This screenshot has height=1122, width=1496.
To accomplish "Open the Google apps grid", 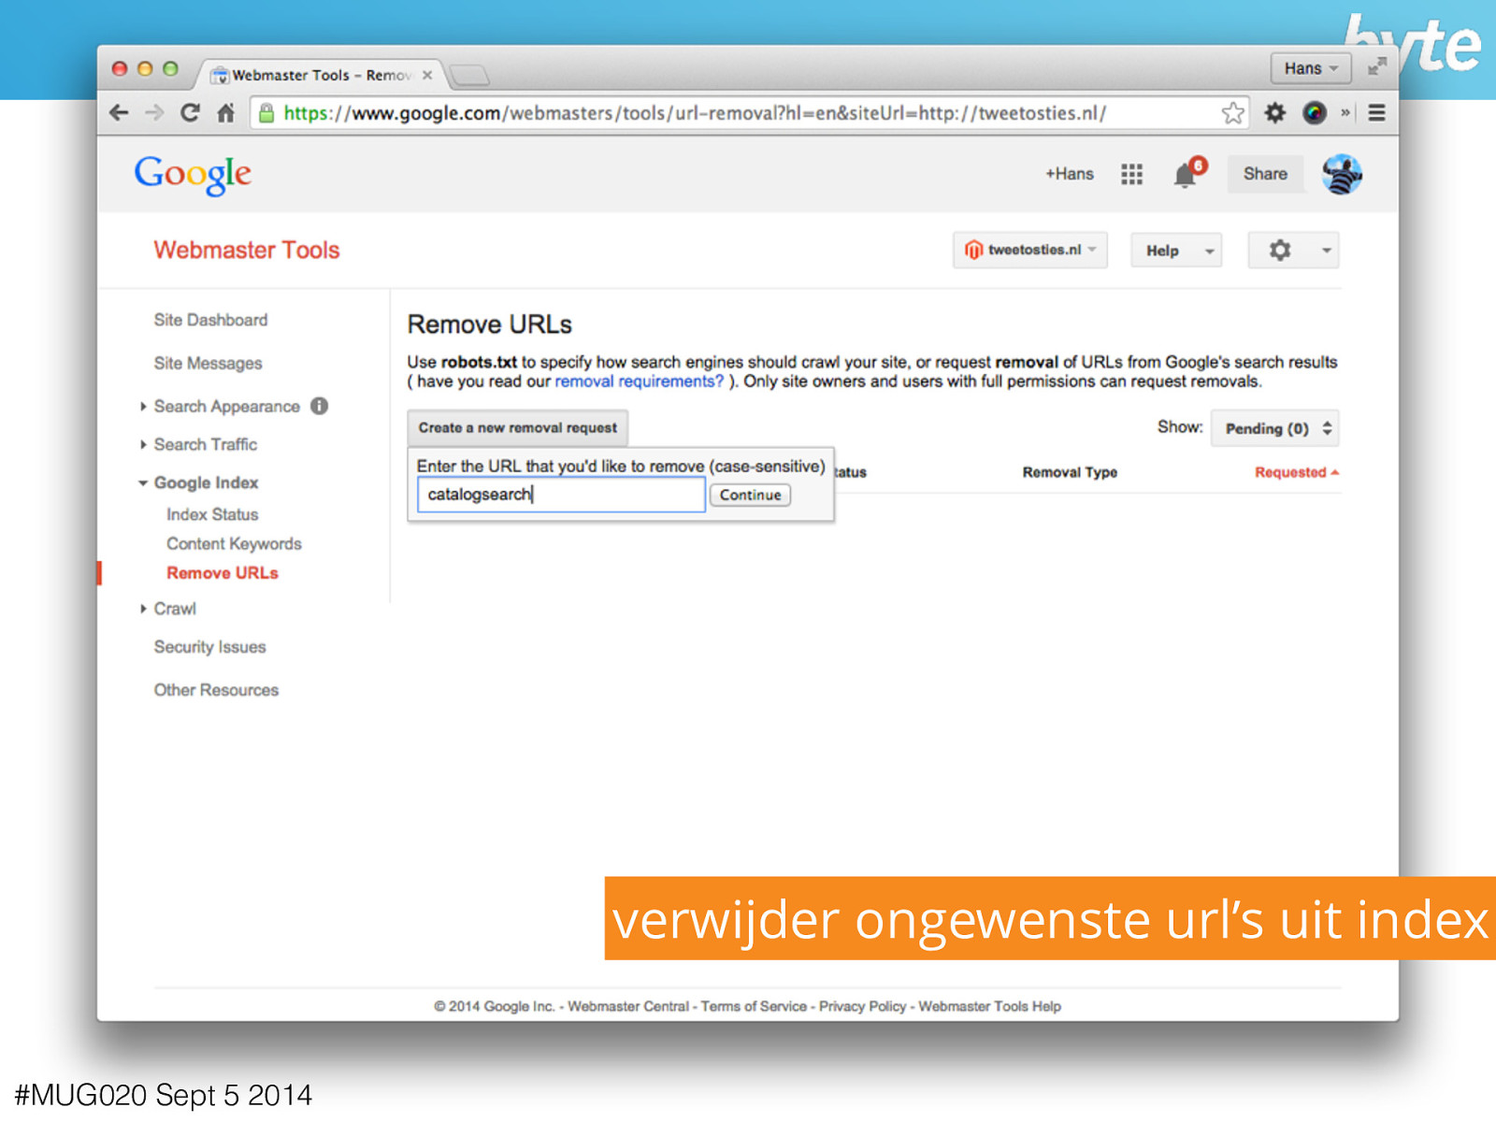I will (x=1131, y=174).
